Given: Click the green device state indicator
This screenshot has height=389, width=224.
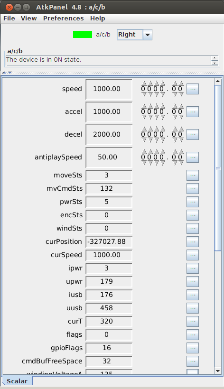Looking at the screenshot, I should click(x=83, y=35).
